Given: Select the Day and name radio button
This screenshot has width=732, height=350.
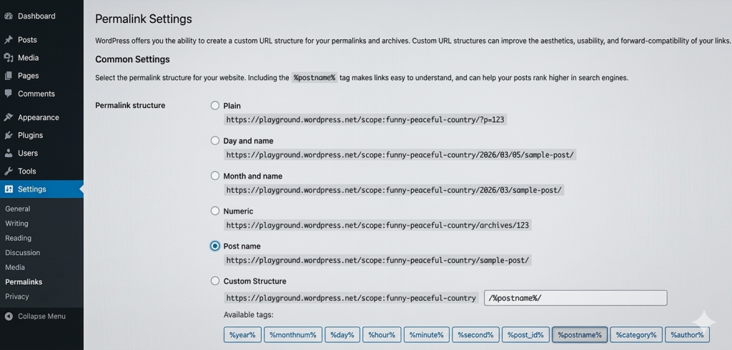Looking at the screenshot, I should tap(214, 141).
